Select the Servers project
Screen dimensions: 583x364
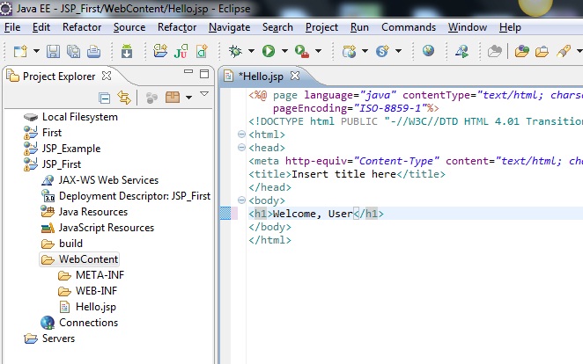(x=49, y=339)
